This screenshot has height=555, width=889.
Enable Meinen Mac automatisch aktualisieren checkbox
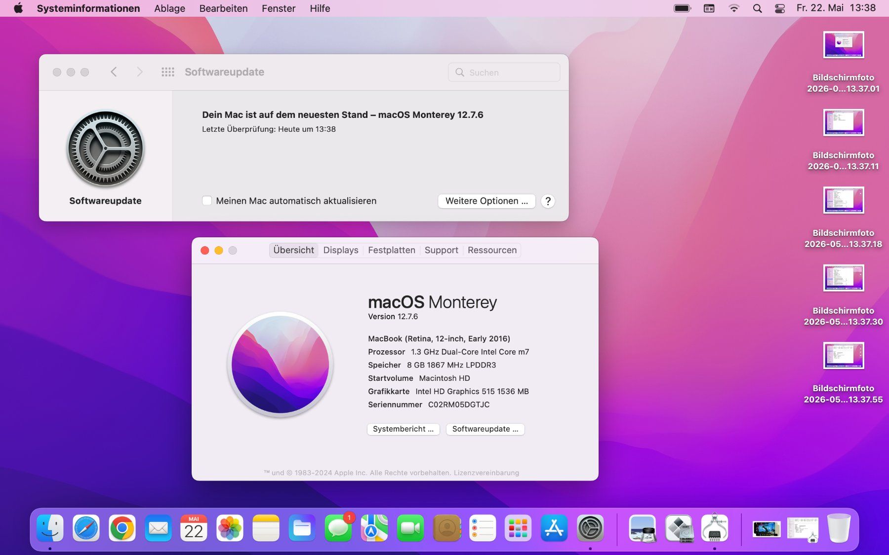click(x=207, y=201)
